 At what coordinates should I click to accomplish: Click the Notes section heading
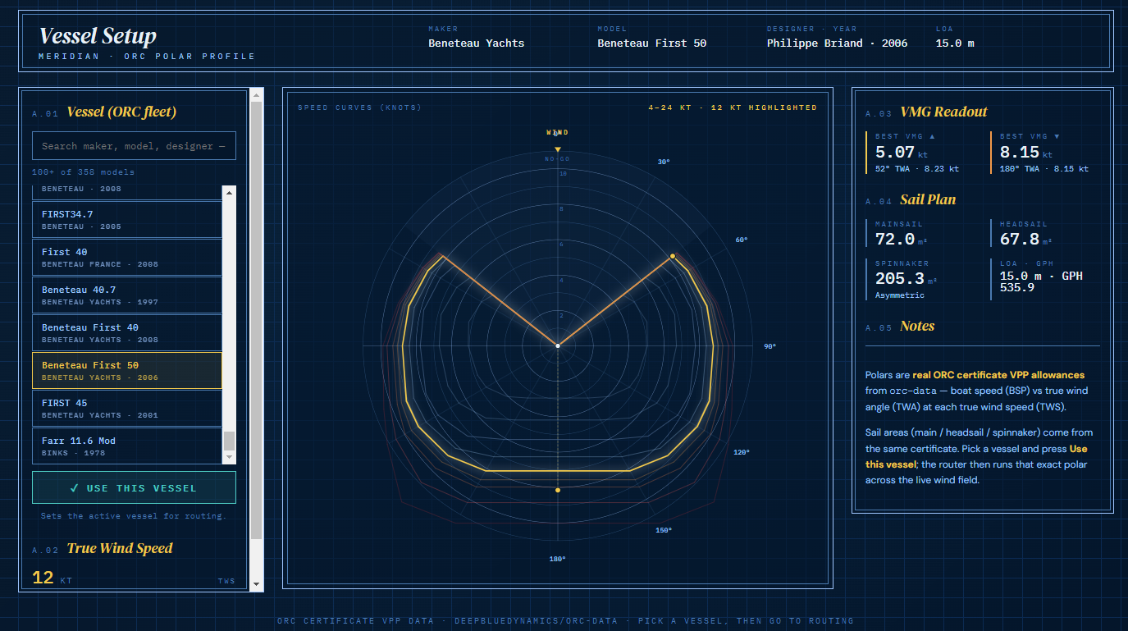pos(917,326)
